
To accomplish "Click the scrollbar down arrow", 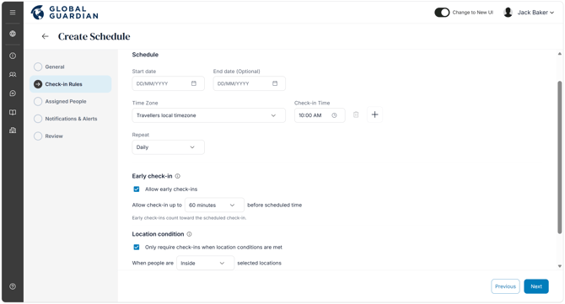I will pyautogui.click(x=560, y=266).
